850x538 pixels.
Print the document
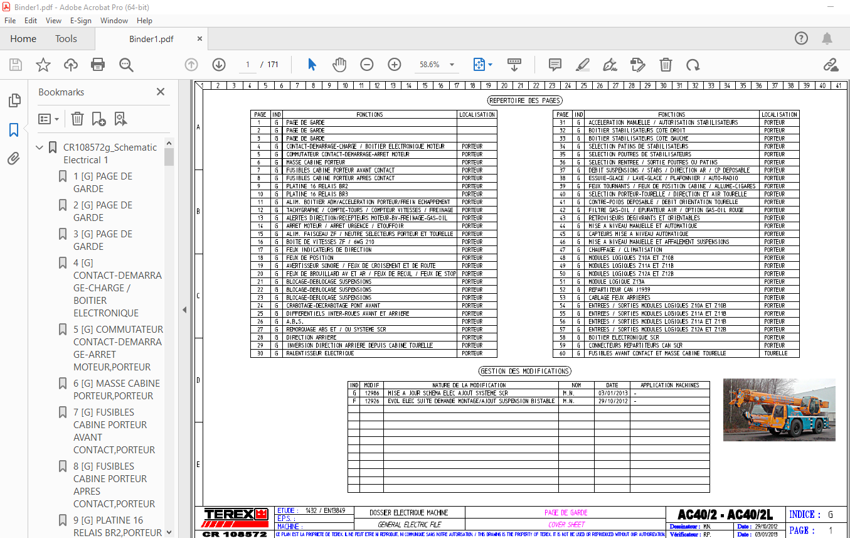point(98,65)
